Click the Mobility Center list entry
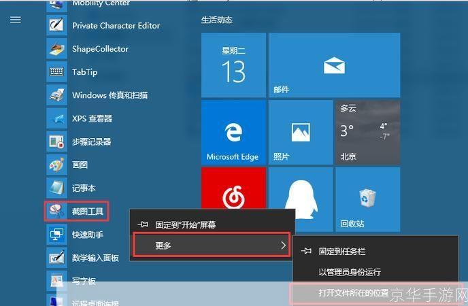 click(x=101, y=3)
